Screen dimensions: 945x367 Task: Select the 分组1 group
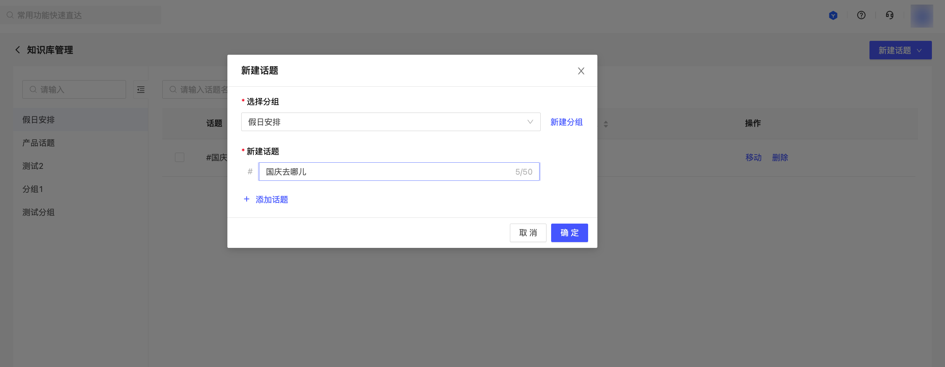[x=81, y=189]
